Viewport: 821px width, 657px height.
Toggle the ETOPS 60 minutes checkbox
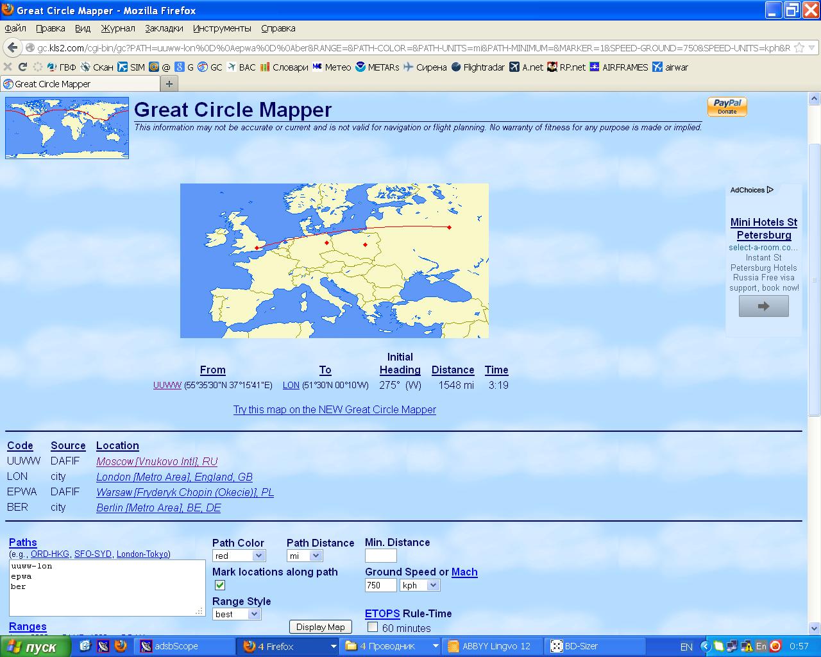point(372,627)
